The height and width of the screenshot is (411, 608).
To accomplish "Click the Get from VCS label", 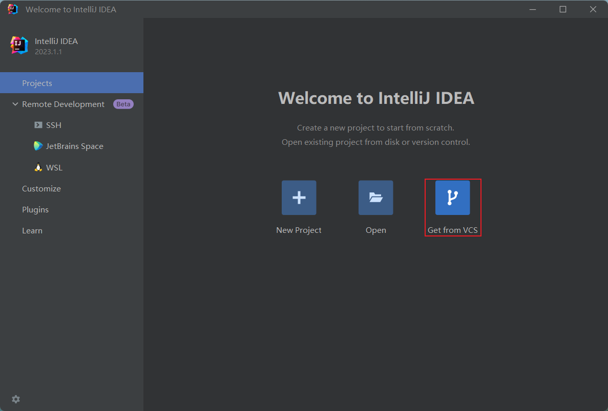I will click(x=452, y=230).
